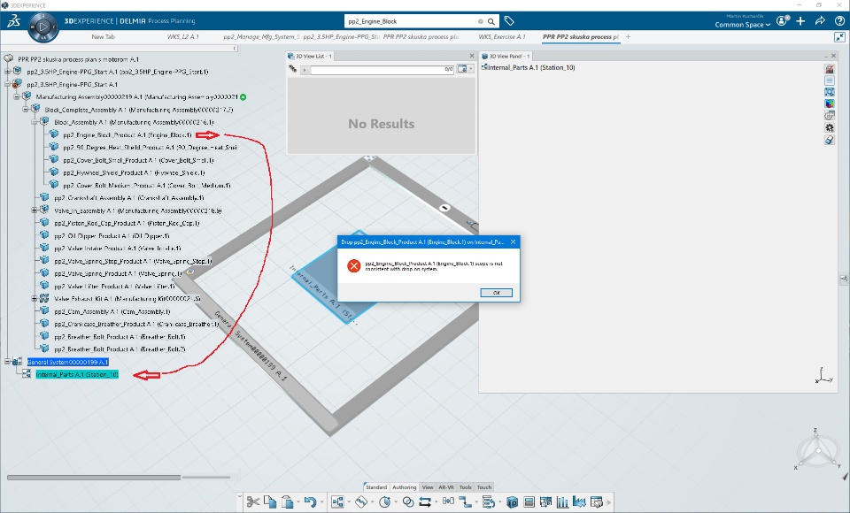Close the drop error dialog with X

click(513, 242)
